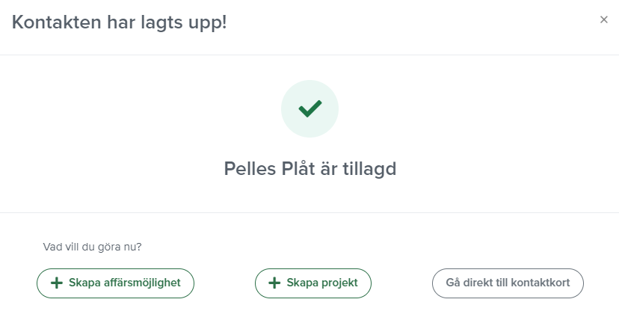Viewport: 619px width, 320px height.
Task: Go directly to the contact card
Action: click(508, 283)
